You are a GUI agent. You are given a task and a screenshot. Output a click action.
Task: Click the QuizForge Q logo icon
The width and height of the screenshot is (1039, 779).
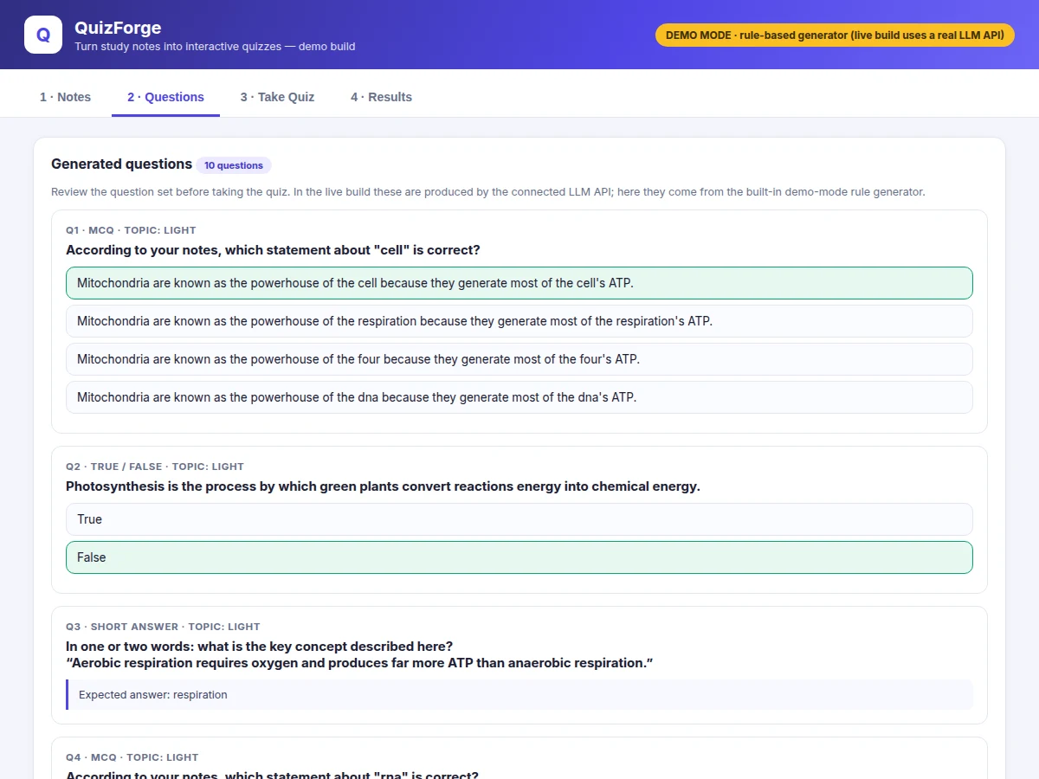coord(43,35)
